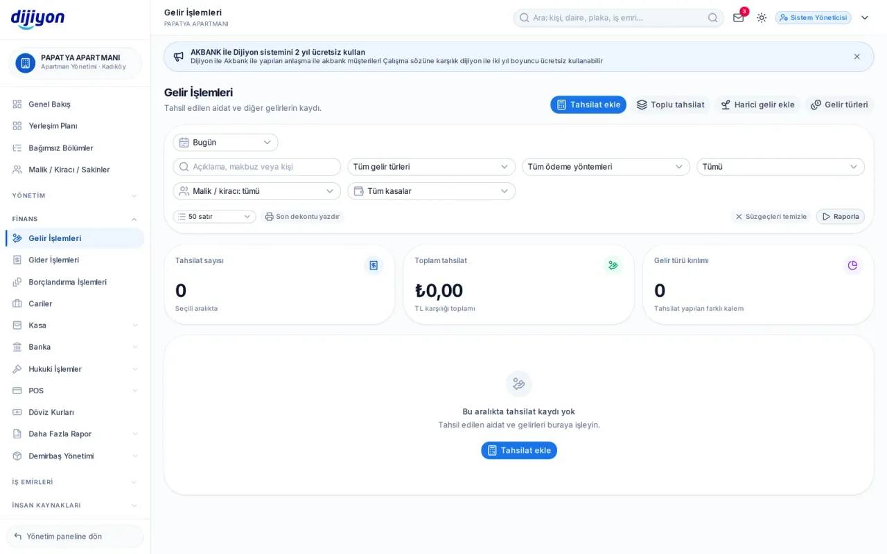Click the Tahsilat sayısı card icon
The image size is (887, 554).
(x=374, y=265)
